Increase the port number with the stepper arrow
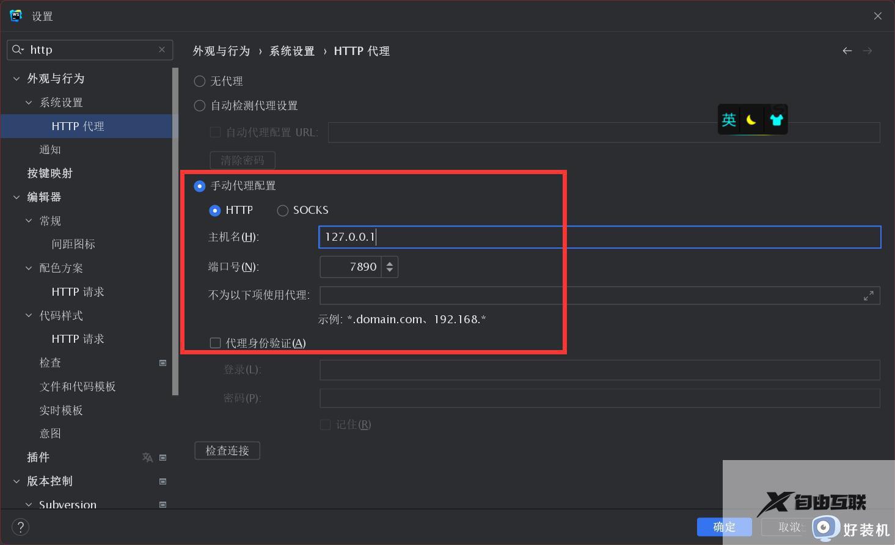895x545 pixels. pyautogui.click(x=390, y=263)
